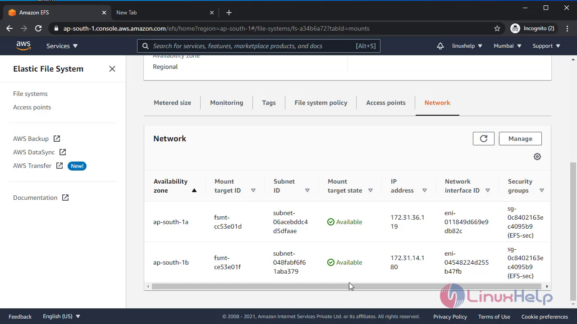This screenshot has width=577, height=324.
Task: Sort by IP address column arrow
Action: click(x=425, y=190)
